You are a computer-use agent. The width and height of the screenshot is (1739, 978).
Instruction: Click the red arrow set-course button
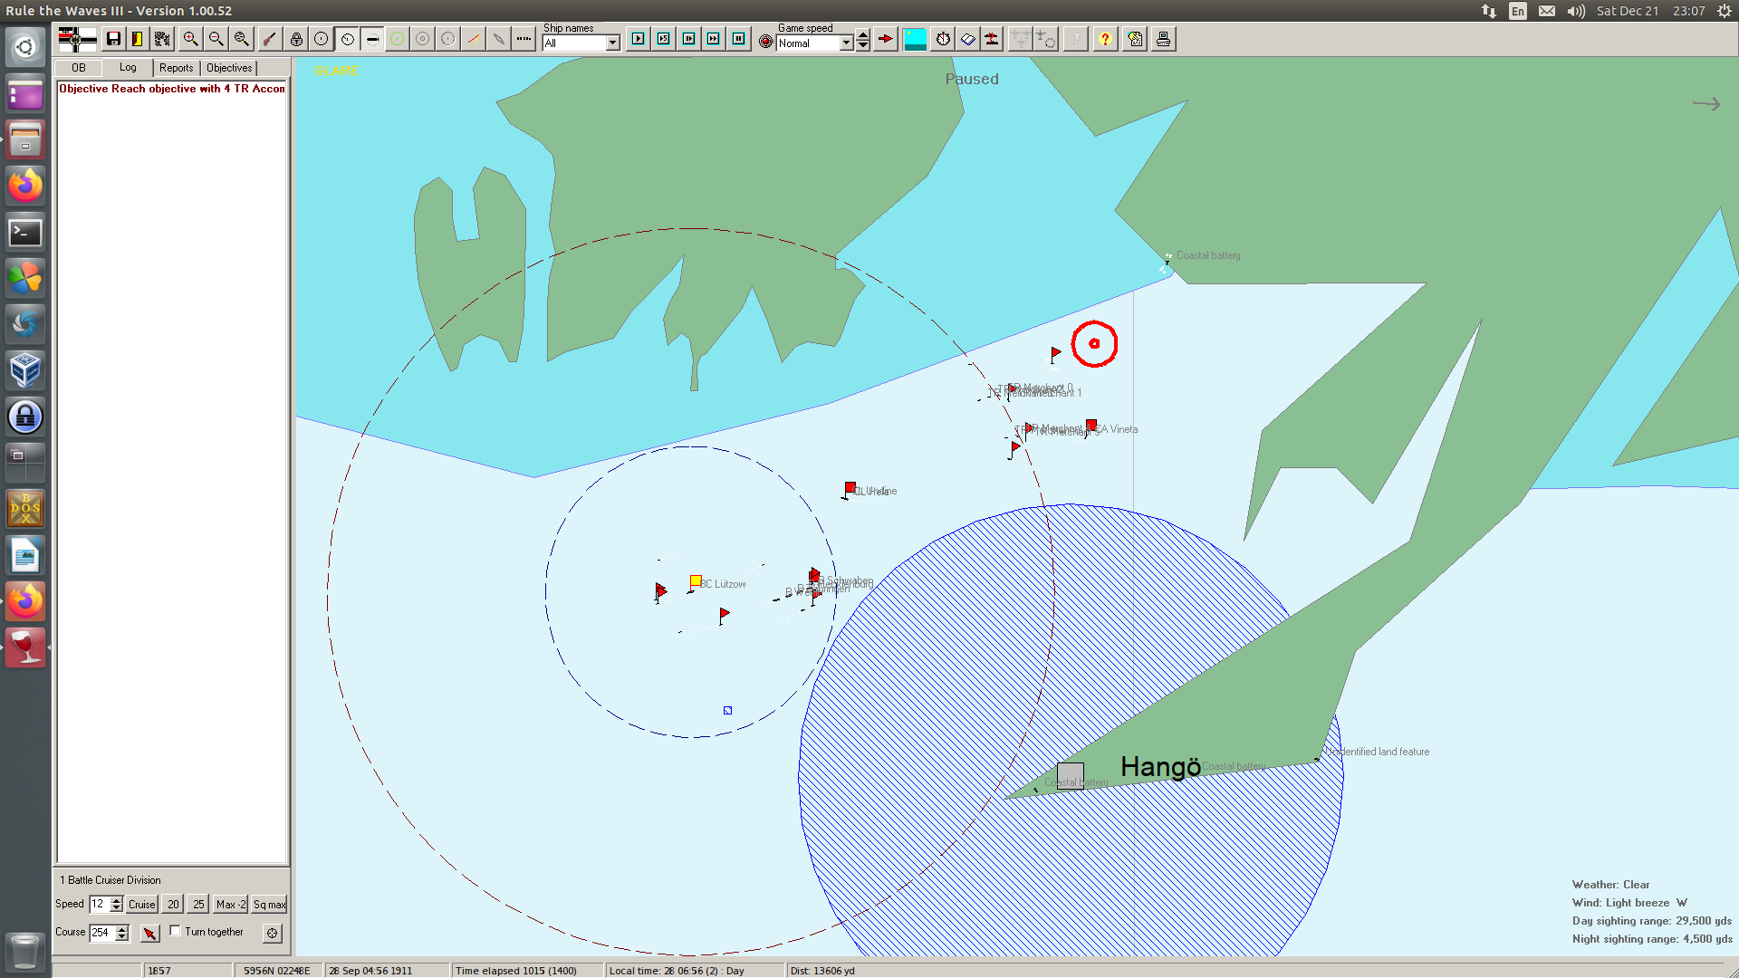click(150, 933)
